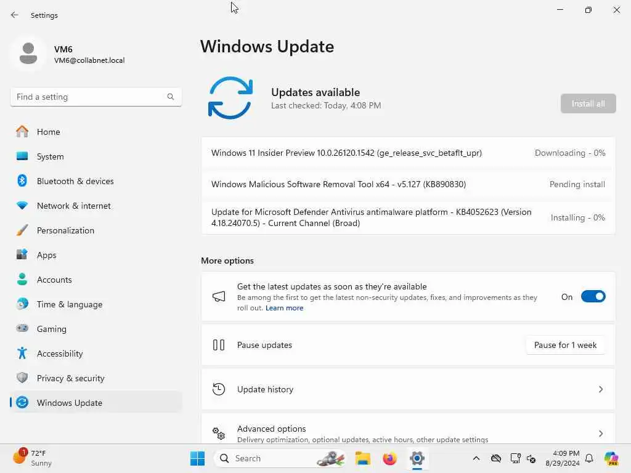This screenshot has height=473, width=631.
Task: Click the pause icon beside Pause updates
Action: [219, 345]
